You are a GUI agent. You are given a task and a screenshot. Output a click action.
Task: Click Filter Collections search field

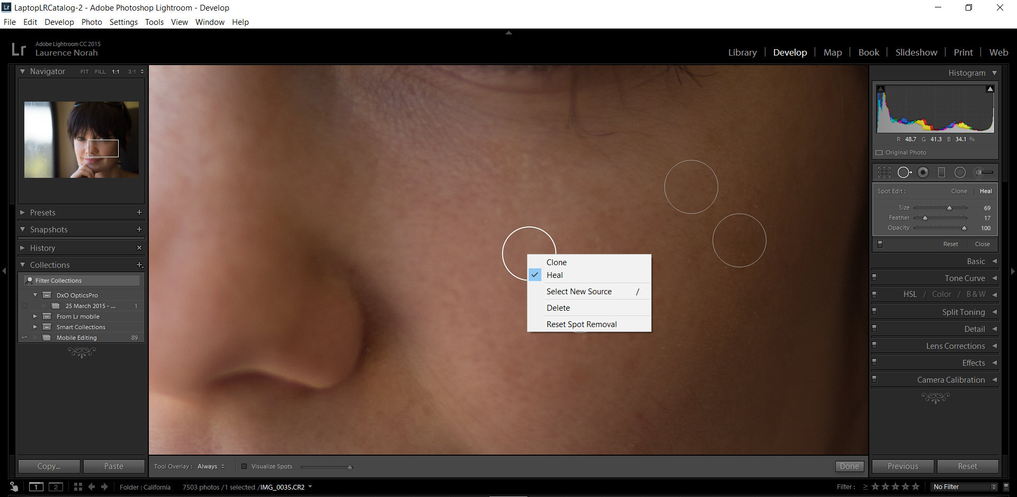tap(82, 281)
